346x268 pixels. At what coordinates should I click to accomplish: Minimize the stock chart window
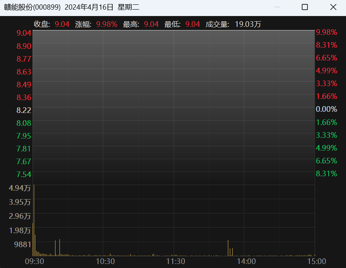277,7
